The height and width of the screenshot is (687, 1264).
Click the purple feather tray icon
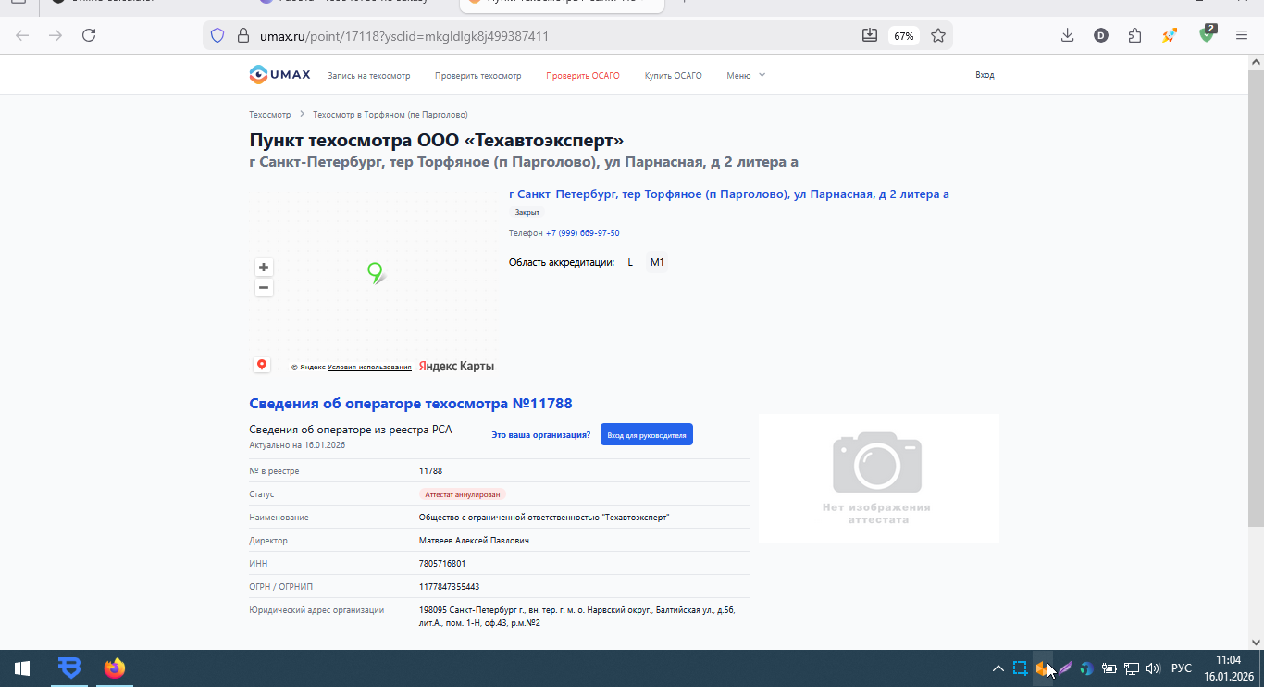click(x=1065, y=668)
